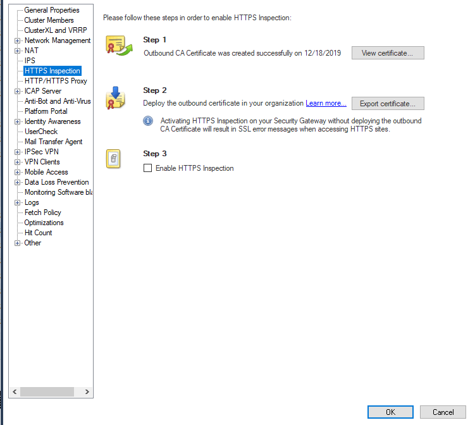
Task: Click the Step 1 certificate created icon
Action: tap(119, 46)
